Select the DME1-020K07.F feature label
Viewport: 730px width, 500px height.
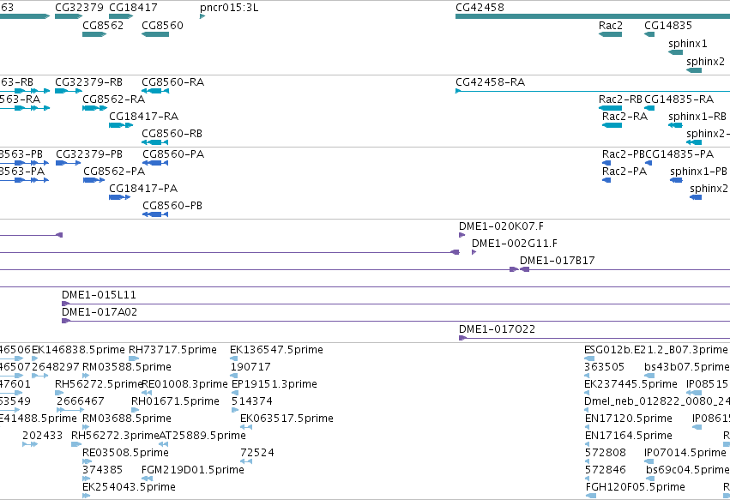coord(501,226)
